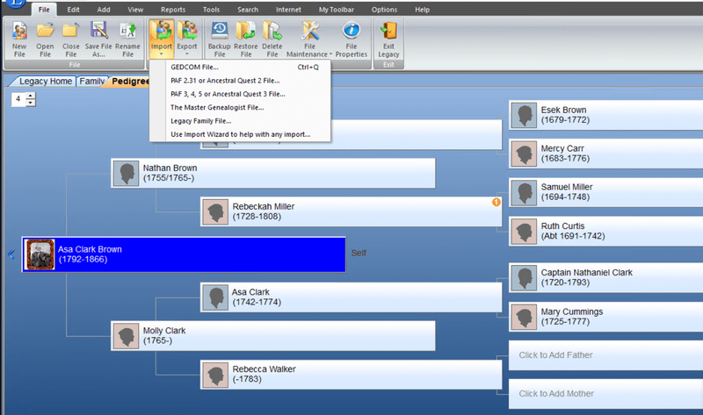
Task: Open the Add ribbon tab
Action: pyautogui.click(x=104, y=10)
